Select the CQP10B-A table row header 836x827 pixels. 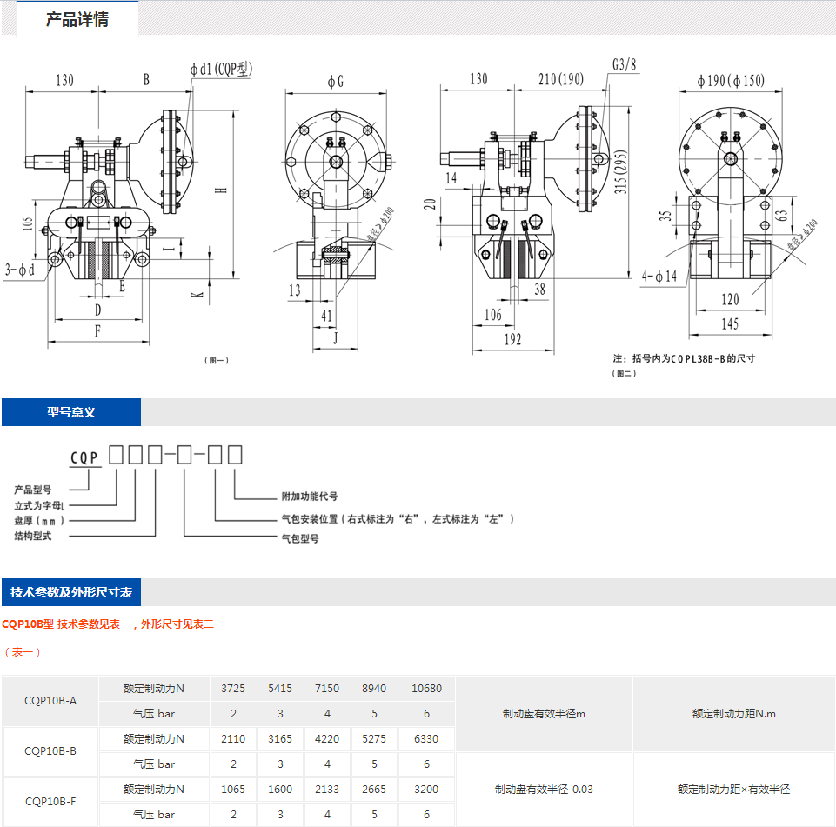pos(50,701)
